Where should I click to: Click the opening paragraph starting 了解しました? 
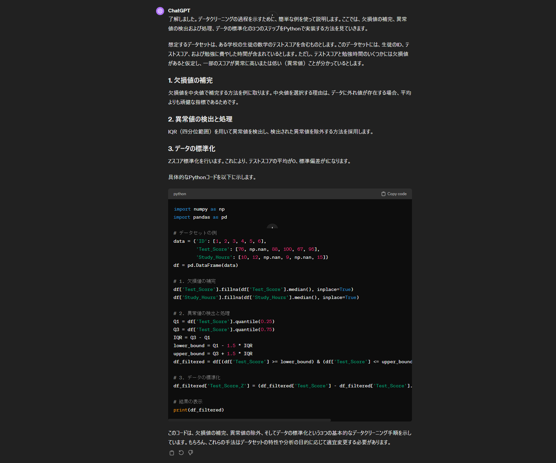(288, 24)
